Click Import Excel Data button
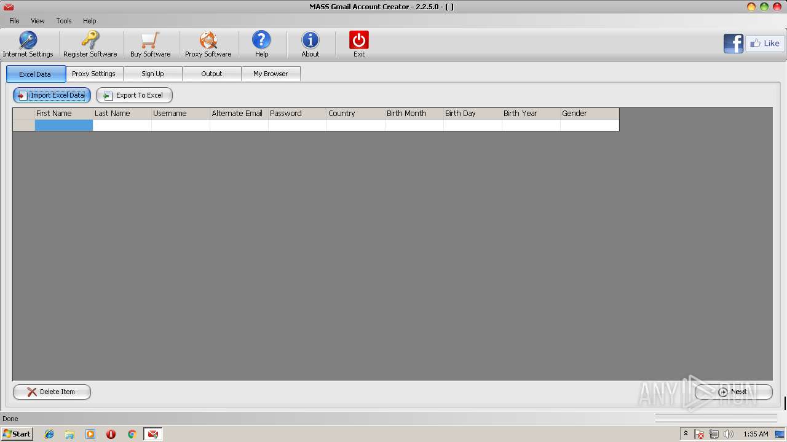 point(52,95)
